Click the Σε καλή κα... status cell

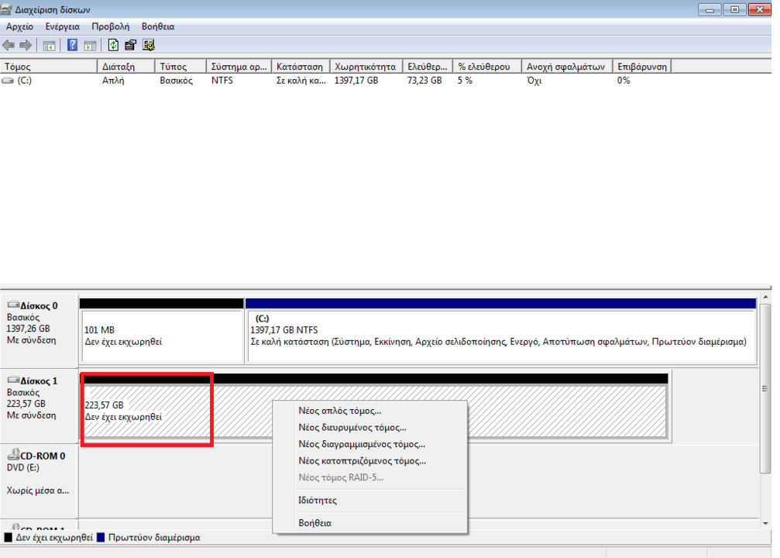tap(301, 81)
